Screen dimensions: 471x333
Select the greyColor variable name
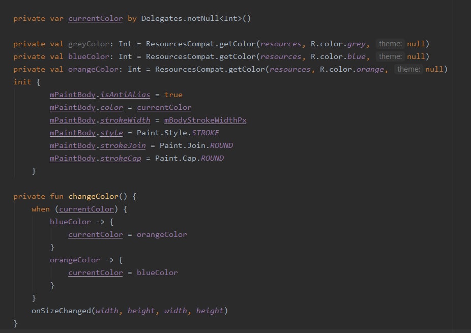(x=89, y=44)
